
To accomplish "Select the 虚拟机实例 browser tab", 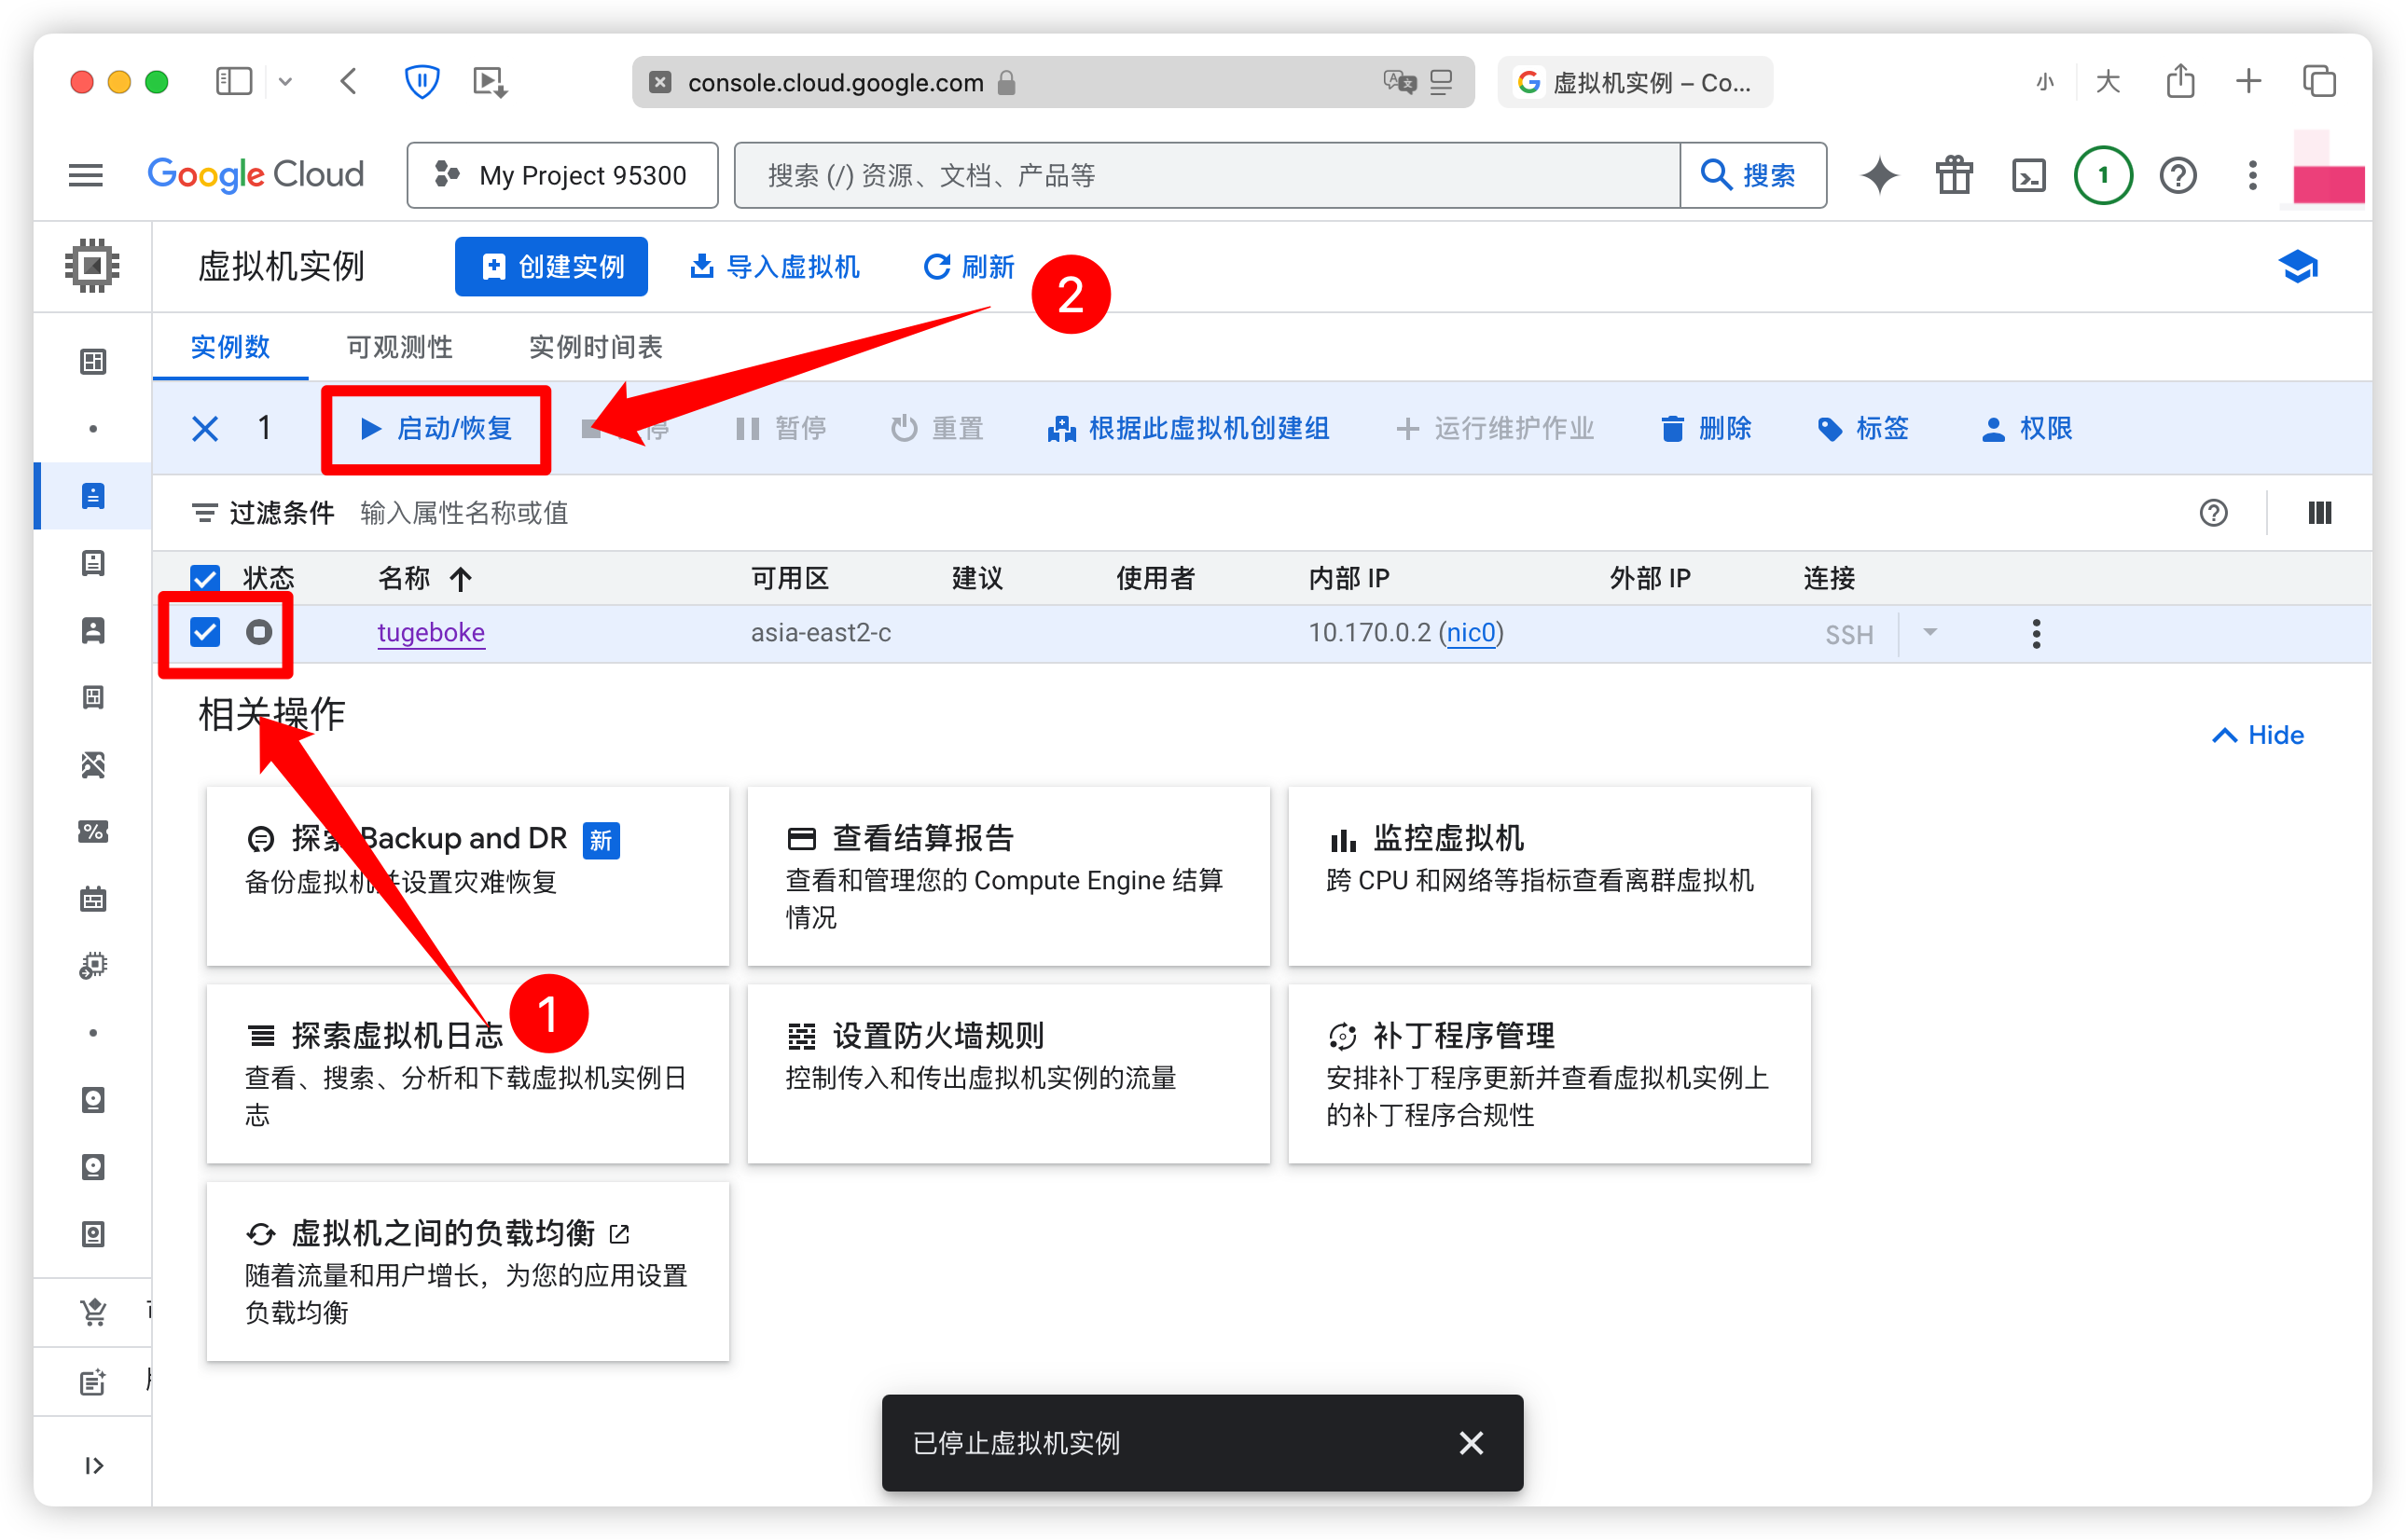I will tap(1634, 82).
